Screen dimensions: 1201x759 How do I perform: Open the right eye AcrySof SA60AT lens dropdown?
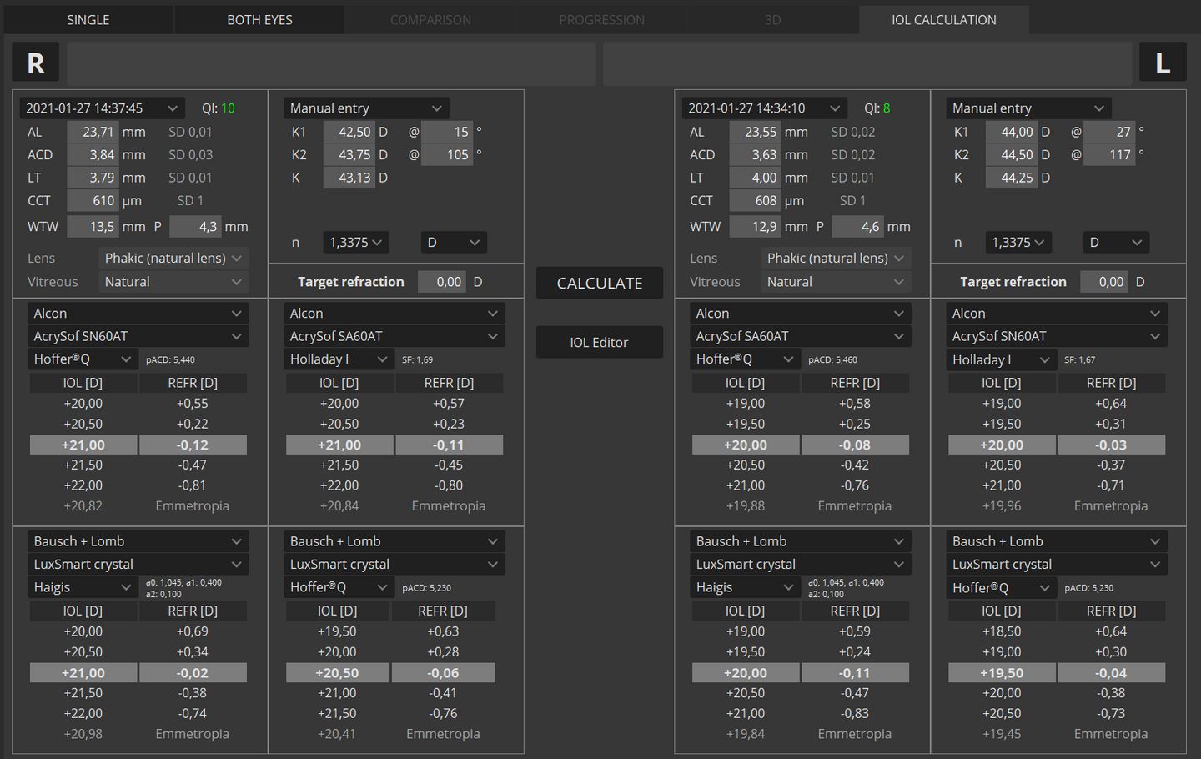click(x=394, y=336)
